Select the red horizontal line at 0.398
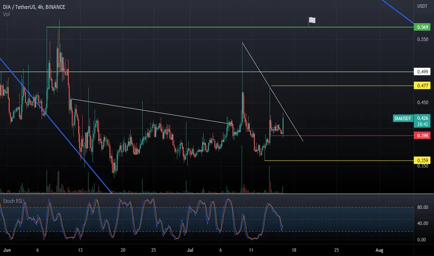The image size is (434, 256). pyautogui.click(x=343, y=135)
